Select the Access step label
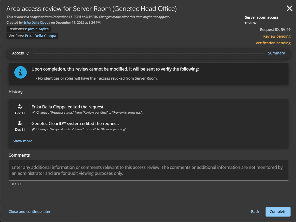The height and width of the screenshot is (222, 296). point(17,53)
